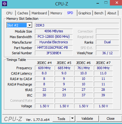Click tRC value 37
This screenshot has height=124, width=122.
click(x=83, y=95)
